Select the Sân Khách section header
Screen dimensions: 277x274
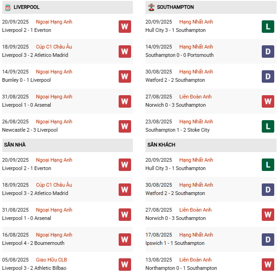point(161,145)
